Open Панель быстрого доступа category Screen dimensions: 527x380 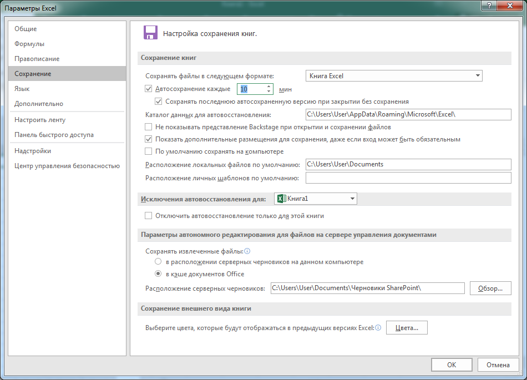pyautogui.click(x=67, y=135)
